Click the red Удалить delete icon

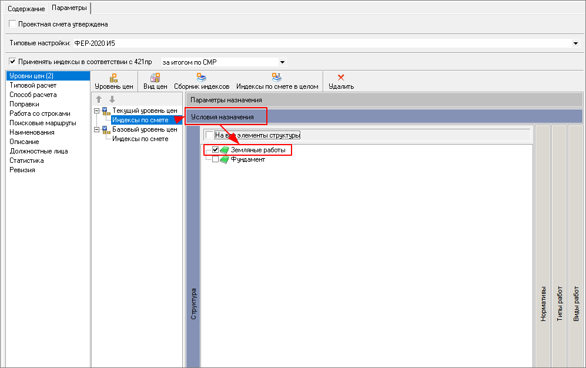pyautogui.click(x=341, y=78)
